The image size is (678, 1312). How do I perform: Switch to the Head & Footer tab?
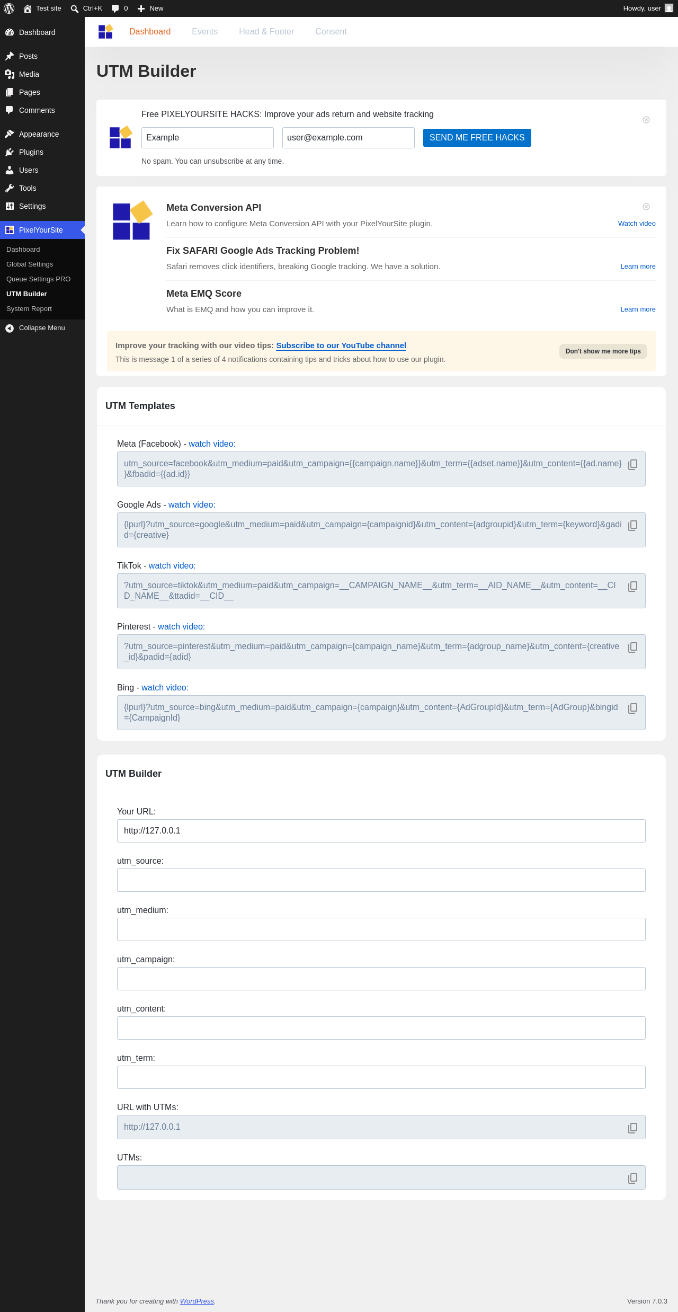click(x=266, y=32)
